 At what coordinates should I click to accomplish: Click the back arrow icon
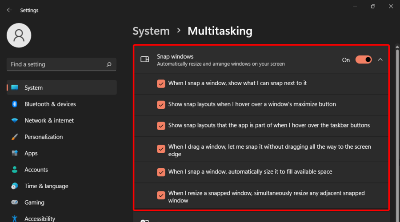click(x=9, y=10)
